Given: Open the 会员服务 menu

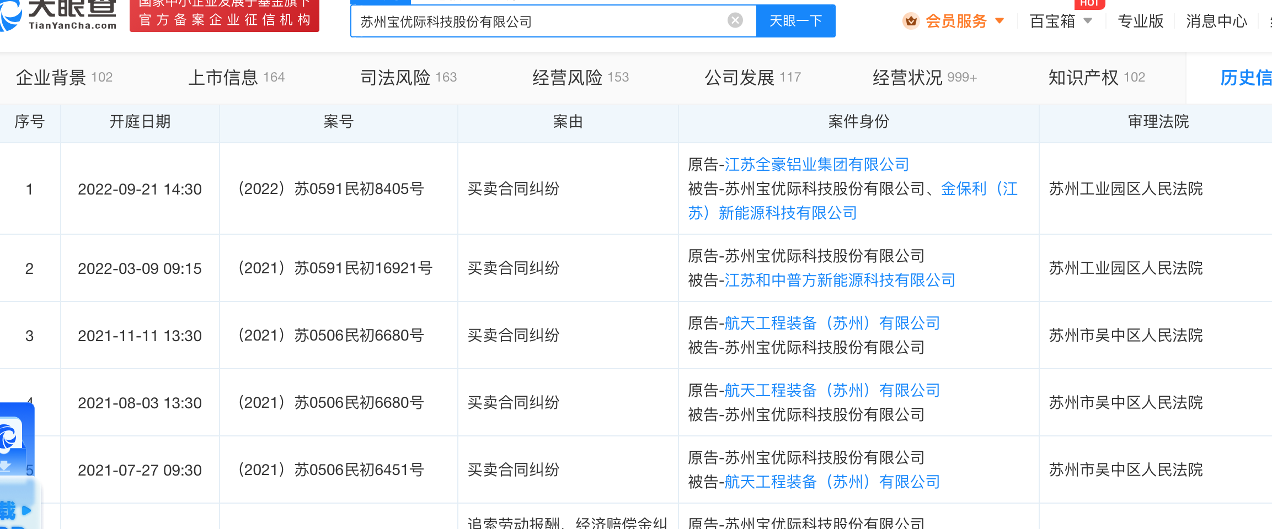Looking at the screenshot, I should tap(956, 21).
